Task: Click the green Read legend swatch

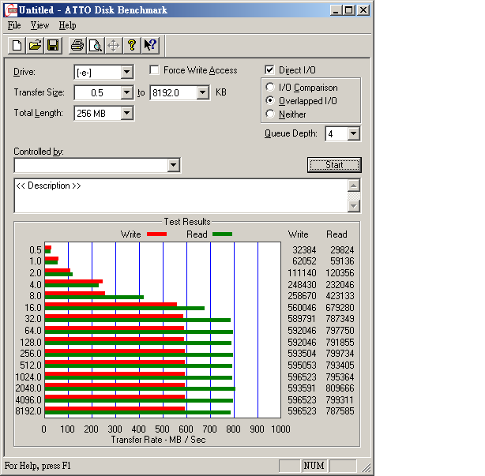Action: pos(222,234)
